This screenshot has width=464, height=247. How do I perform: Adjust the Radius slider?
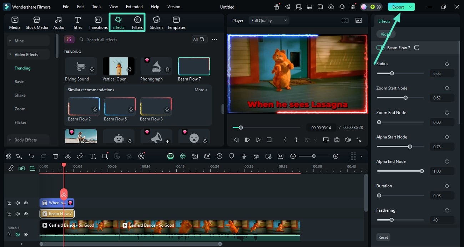click(392, 73)
